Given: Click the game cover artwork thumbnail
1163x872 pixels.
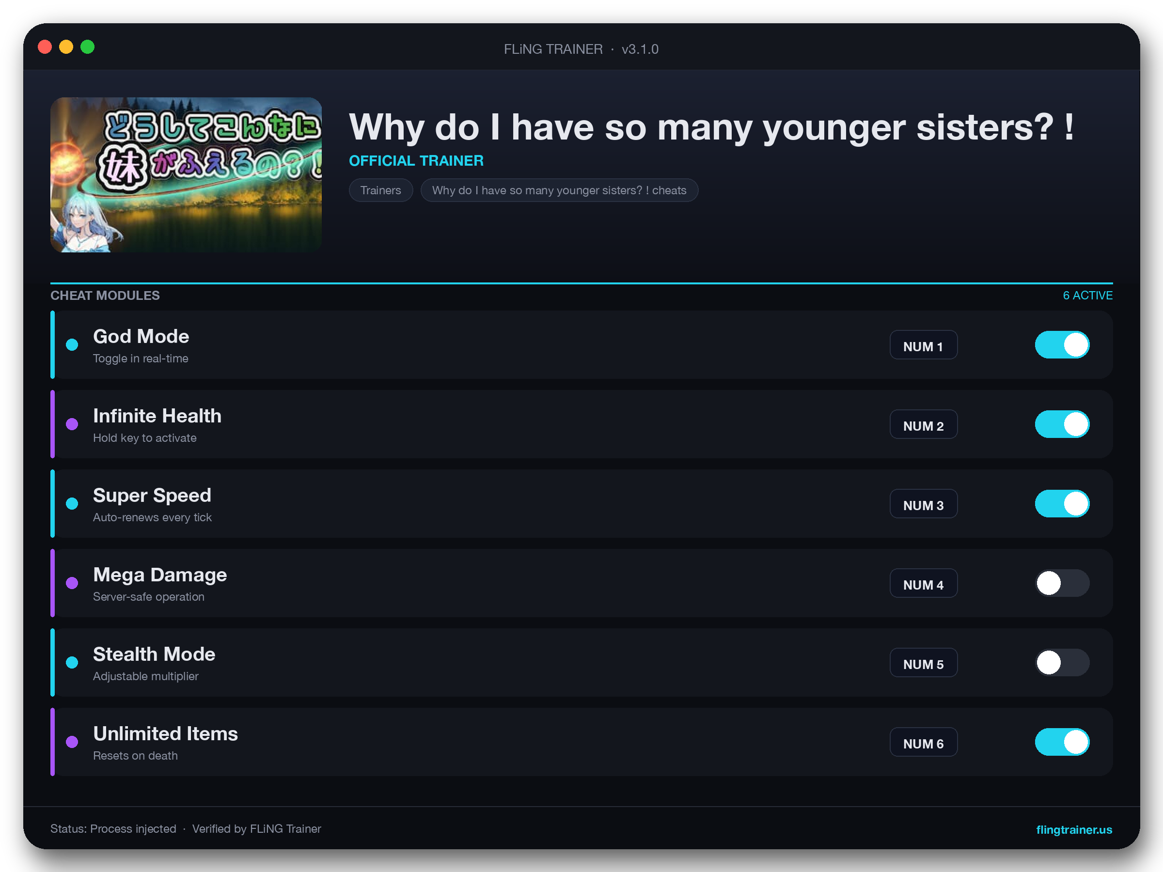Looking at the screenshot, I should click(x=186, y=174).
